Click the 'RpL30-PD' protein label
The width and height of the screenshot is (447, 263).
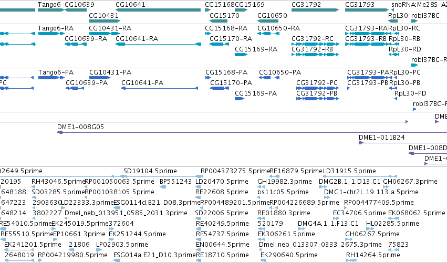point(411,93)
